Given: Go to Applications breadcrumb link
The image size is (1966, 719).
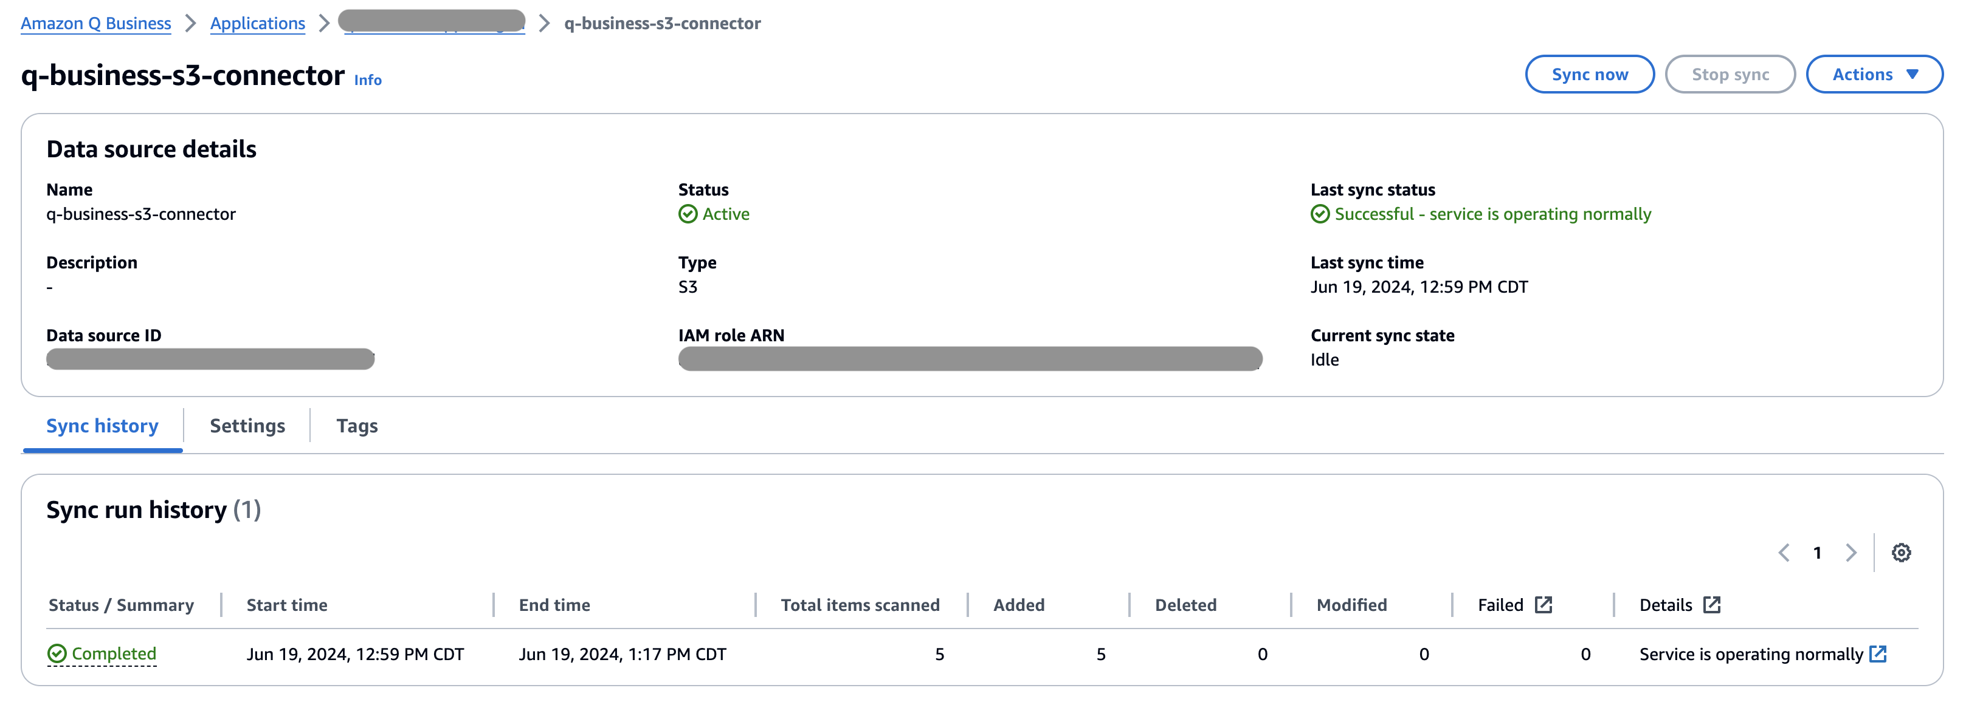Looking at the screenshot, I should click(257, 23).
